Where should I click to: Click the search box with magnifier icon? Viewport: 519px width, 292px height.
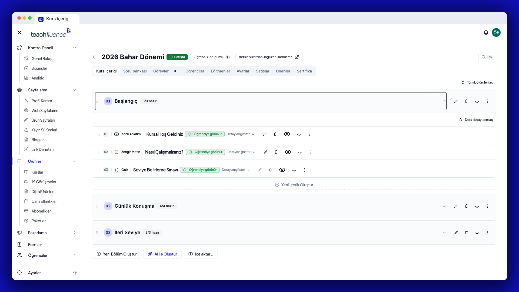coord(487,57)
